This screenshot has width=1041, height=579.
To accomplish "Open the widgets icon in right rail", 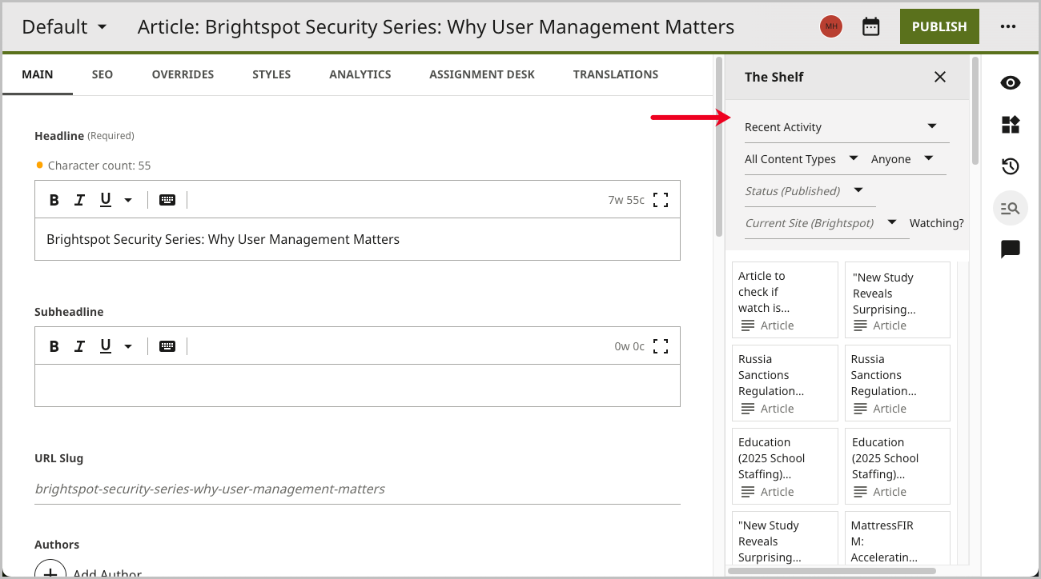I will pos(1011,125).
